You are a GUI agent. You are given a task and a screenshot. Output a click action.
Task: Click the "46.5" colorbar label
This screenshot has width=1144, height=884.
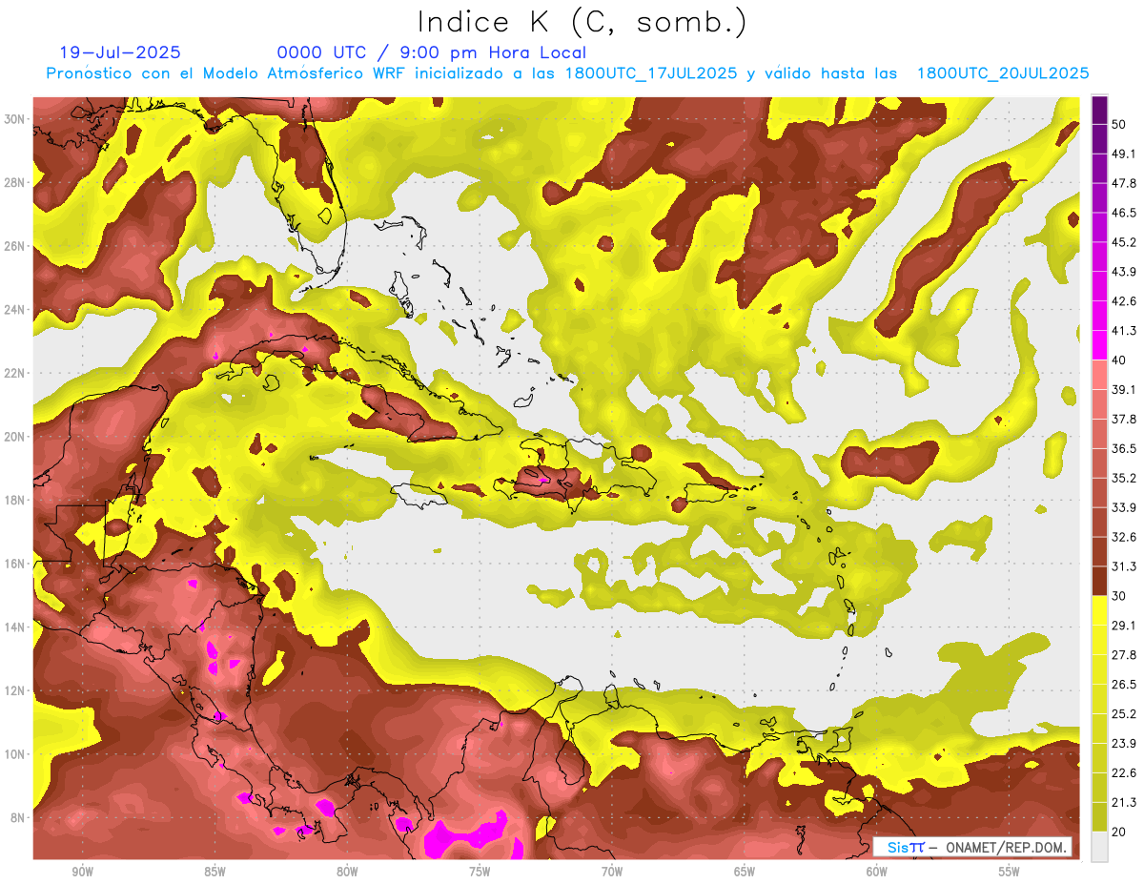[1124, 214]
